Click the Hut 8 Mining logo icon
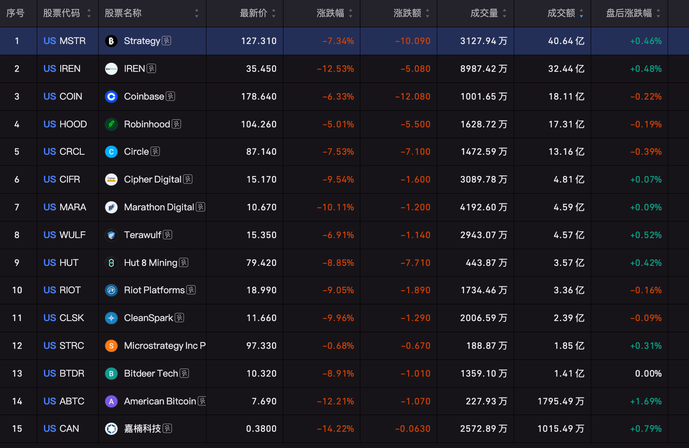This screenshot has width=689, height=448. (x=111, y=263)
